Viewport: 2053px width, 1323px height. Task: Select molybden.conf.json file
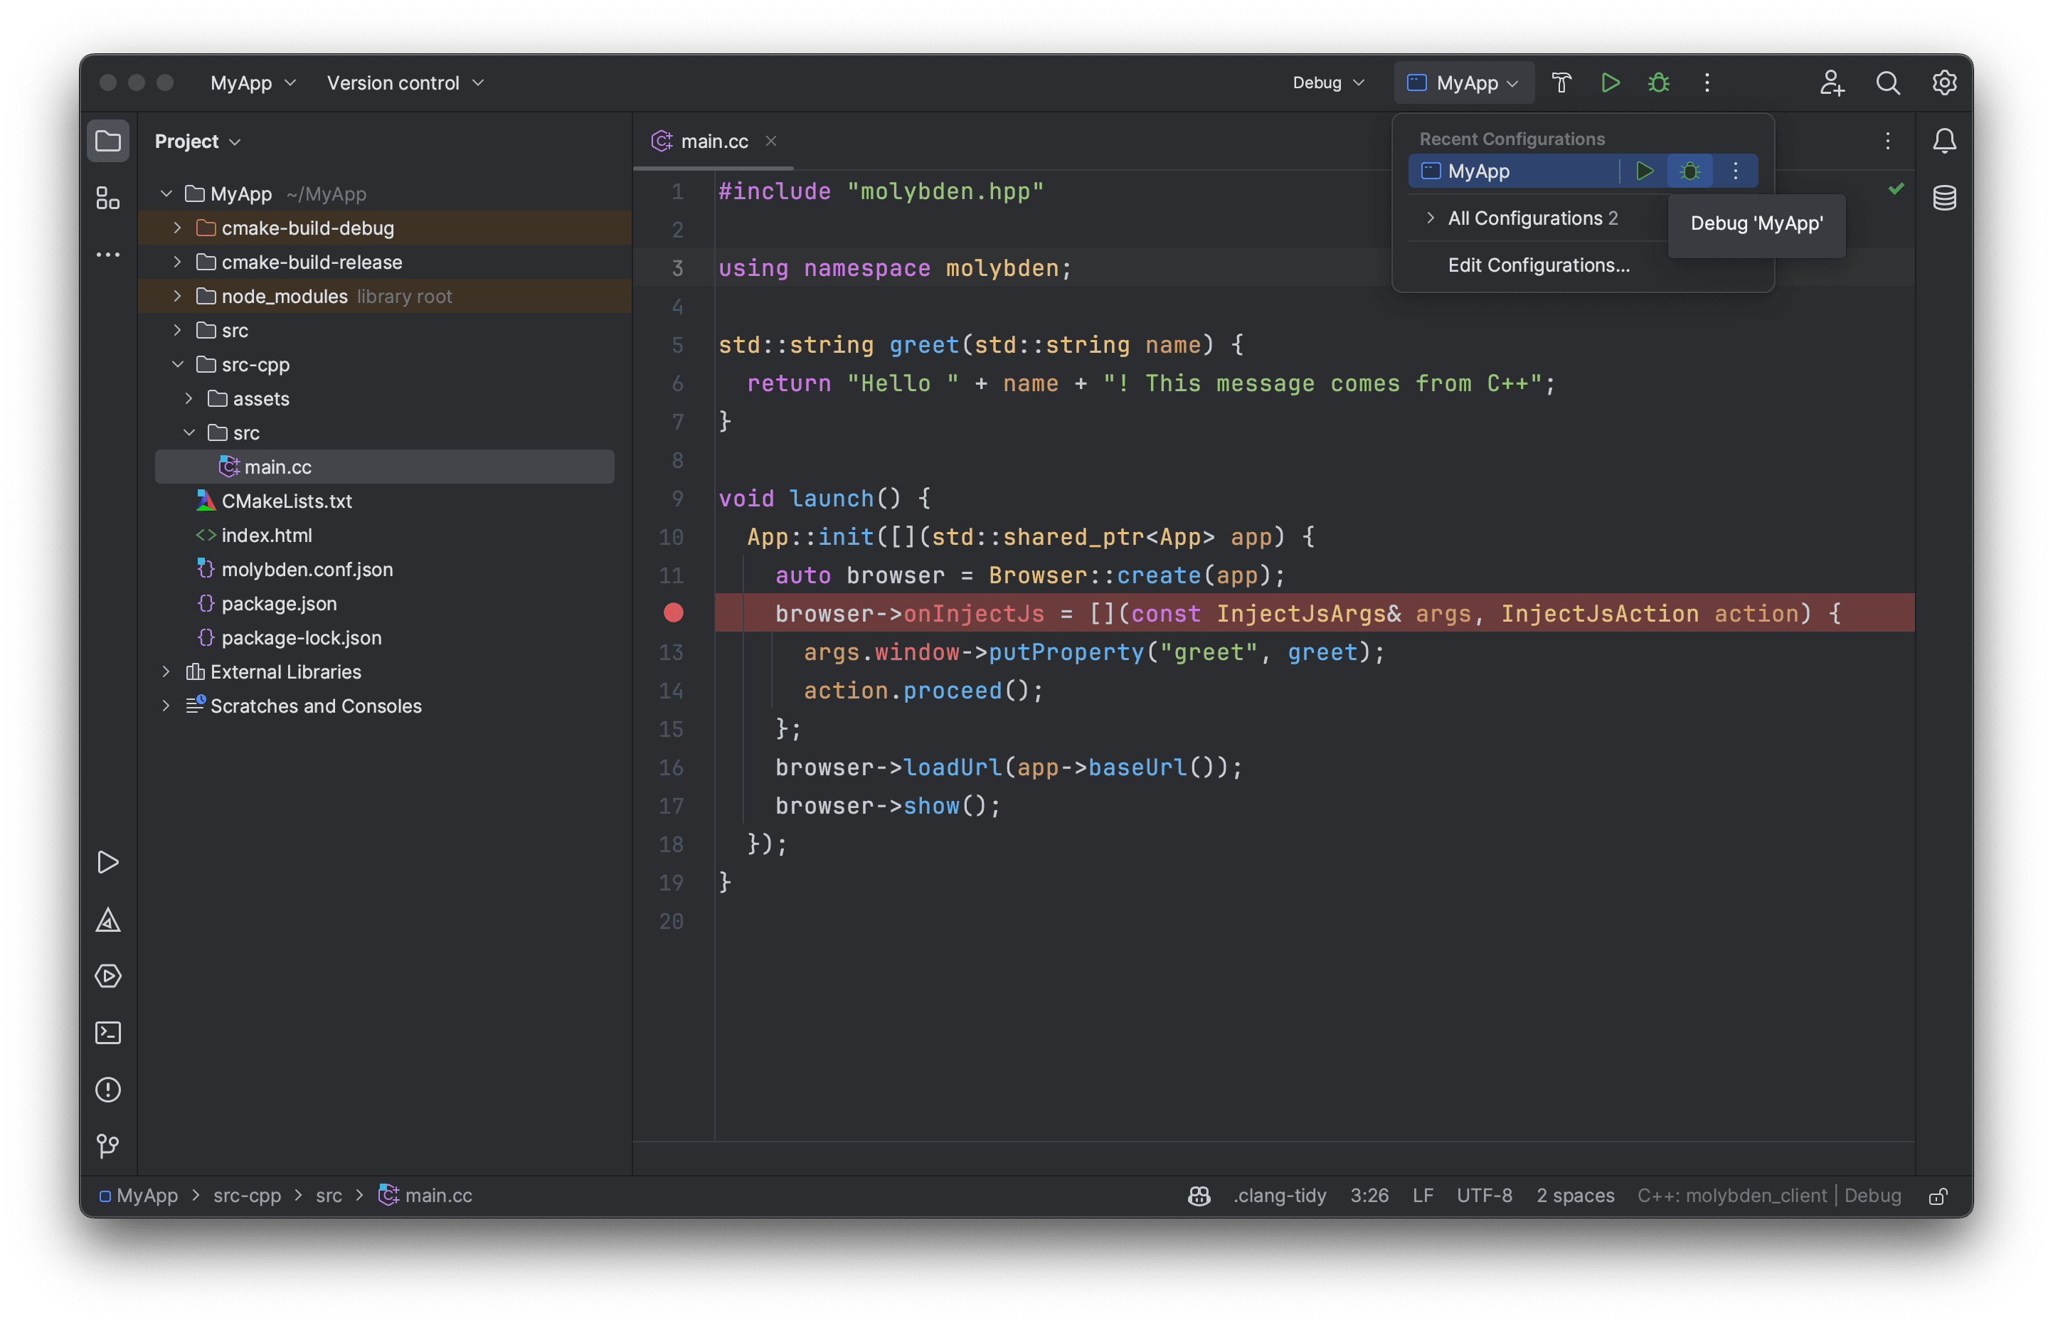(x=307, y=570)
